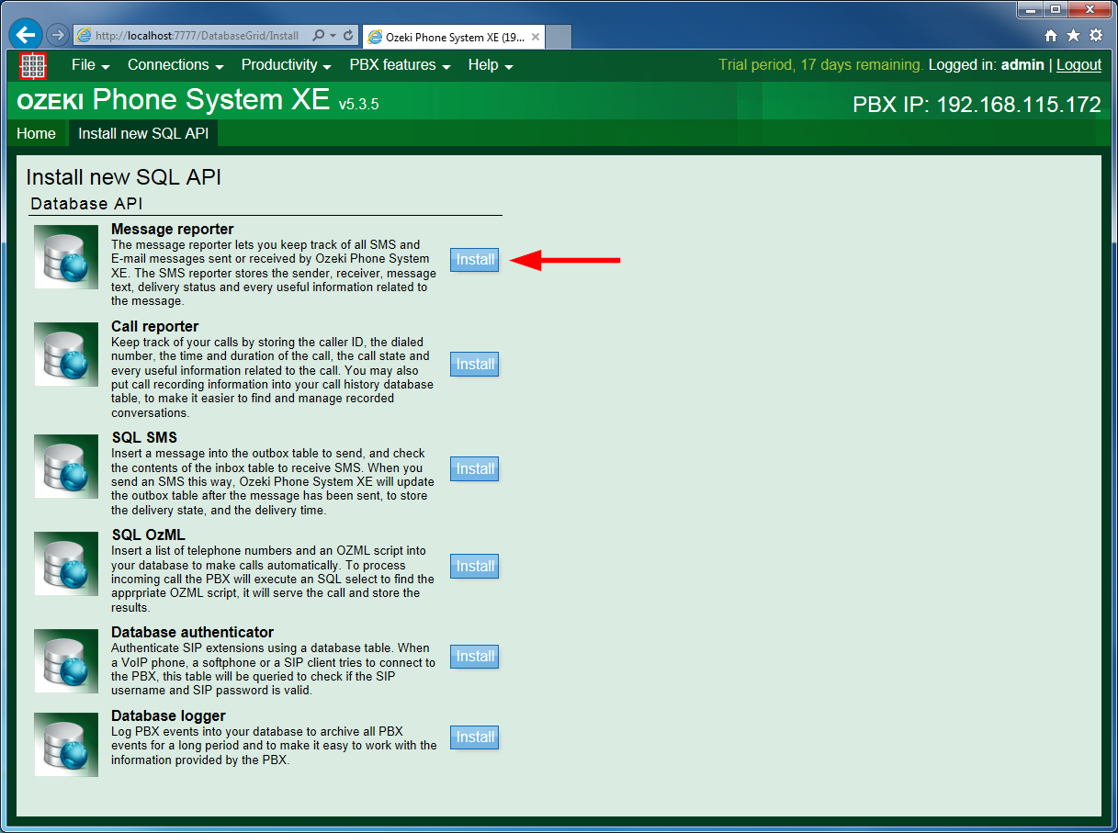Expand the PBX features menu
The image size is (1118, 833).
tap(400, 65)
